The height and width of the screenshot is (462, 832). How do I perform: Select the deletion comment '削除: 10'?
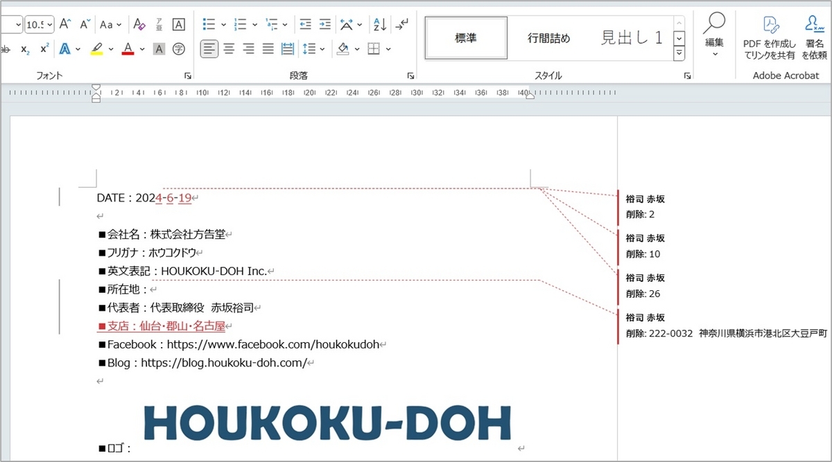[643, 254]
